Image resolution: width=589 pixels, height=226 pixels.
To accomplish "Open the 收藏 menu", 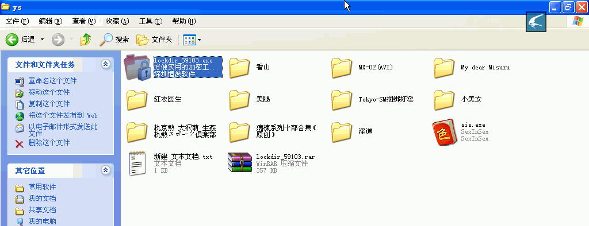I will pyautogui.click(x=117, y=21).
